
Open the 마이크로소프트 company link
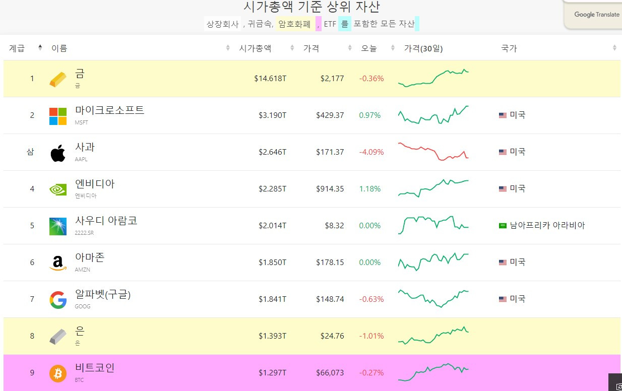[109, 110]
